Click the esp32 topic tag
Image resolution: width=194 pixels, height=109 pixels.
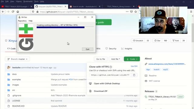166,69
